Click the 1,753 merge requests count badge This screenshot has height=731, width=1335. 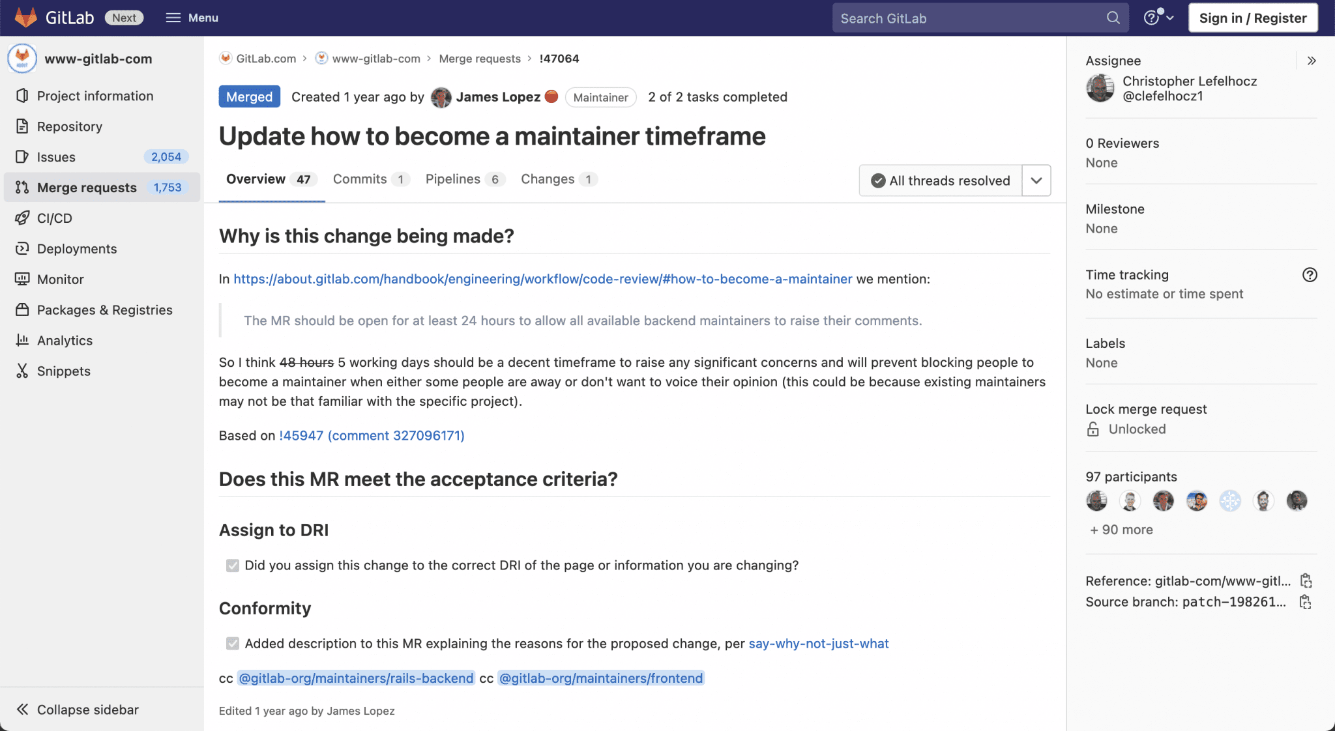(x=168, y=188)
